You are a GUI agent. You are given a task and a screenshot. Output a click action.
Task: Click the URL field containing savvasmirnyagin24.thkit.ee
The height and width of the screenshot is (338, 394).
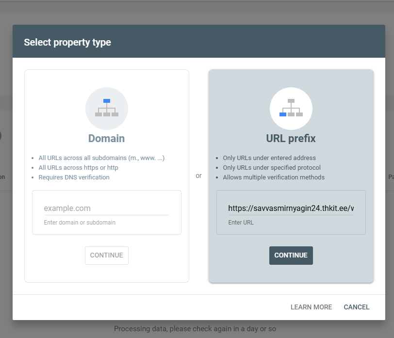tap(291, 208)
